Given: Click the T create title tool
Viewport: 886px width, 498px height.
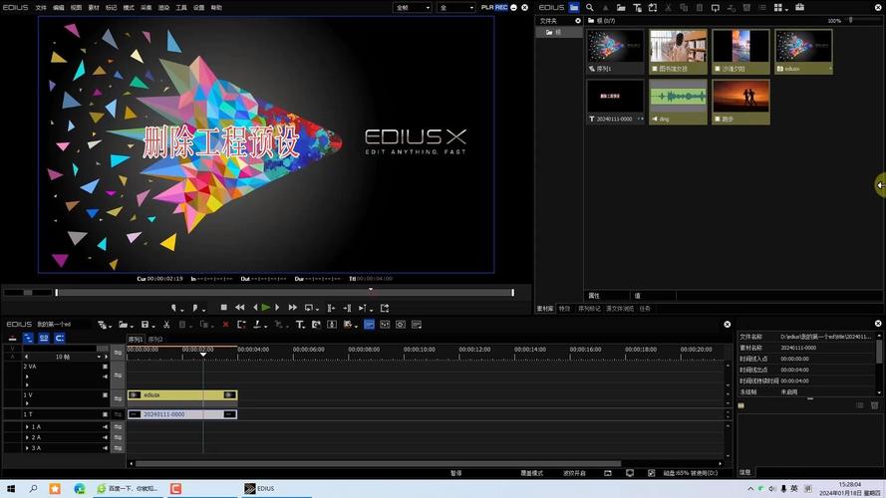Looking at the screenshot, I should tap(299, 325).
